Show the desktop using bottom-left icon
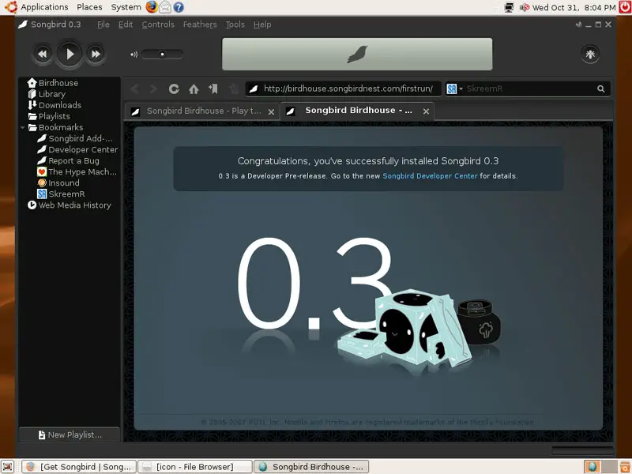Image resolution: width=632 pixels, height=474 pixels. tap(8, 467)
